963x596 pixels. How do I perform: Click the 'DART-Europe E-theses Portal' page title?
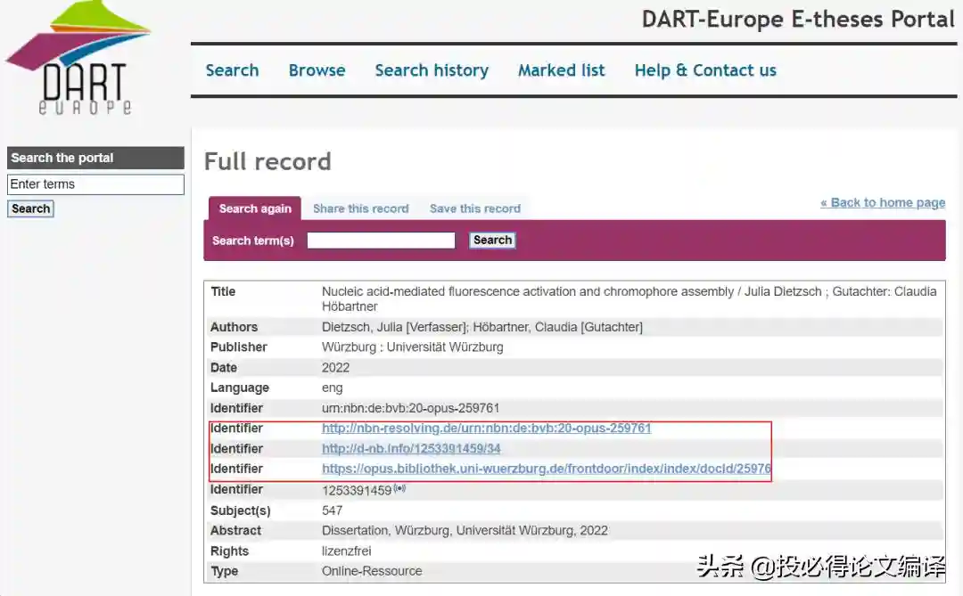(x=797, y=20)
